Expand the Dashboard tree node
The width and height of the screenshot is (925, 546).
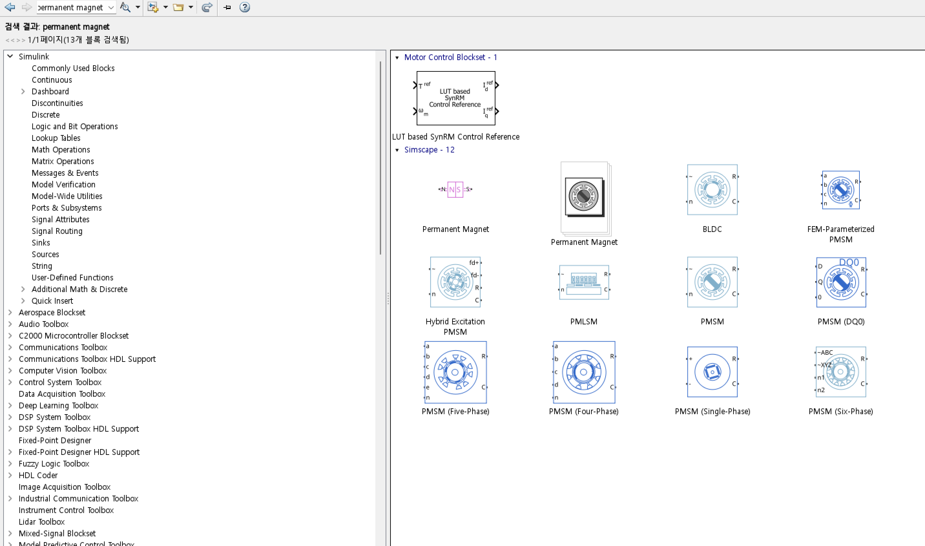click(23, 91)
